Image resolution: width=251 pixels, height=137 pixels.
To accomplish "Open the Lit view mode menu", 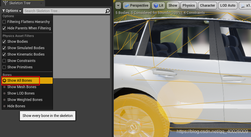I will pos(158,6).
